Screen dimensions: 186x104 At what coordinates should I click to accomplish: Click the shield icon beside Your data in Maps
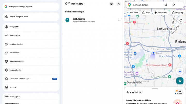(x=6, y=61)
